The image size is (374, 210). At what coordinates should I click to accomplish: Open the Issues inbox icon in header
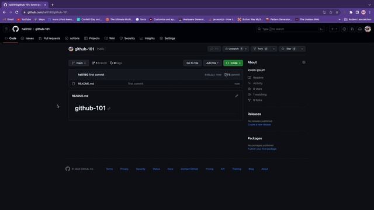coord(344,29)
